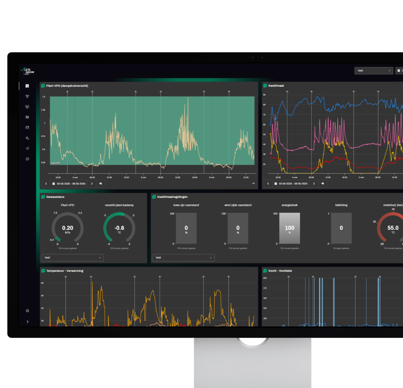Click the 'verschil plant-kastemp' label
This screenshot has height=388, width=403.
119,205
